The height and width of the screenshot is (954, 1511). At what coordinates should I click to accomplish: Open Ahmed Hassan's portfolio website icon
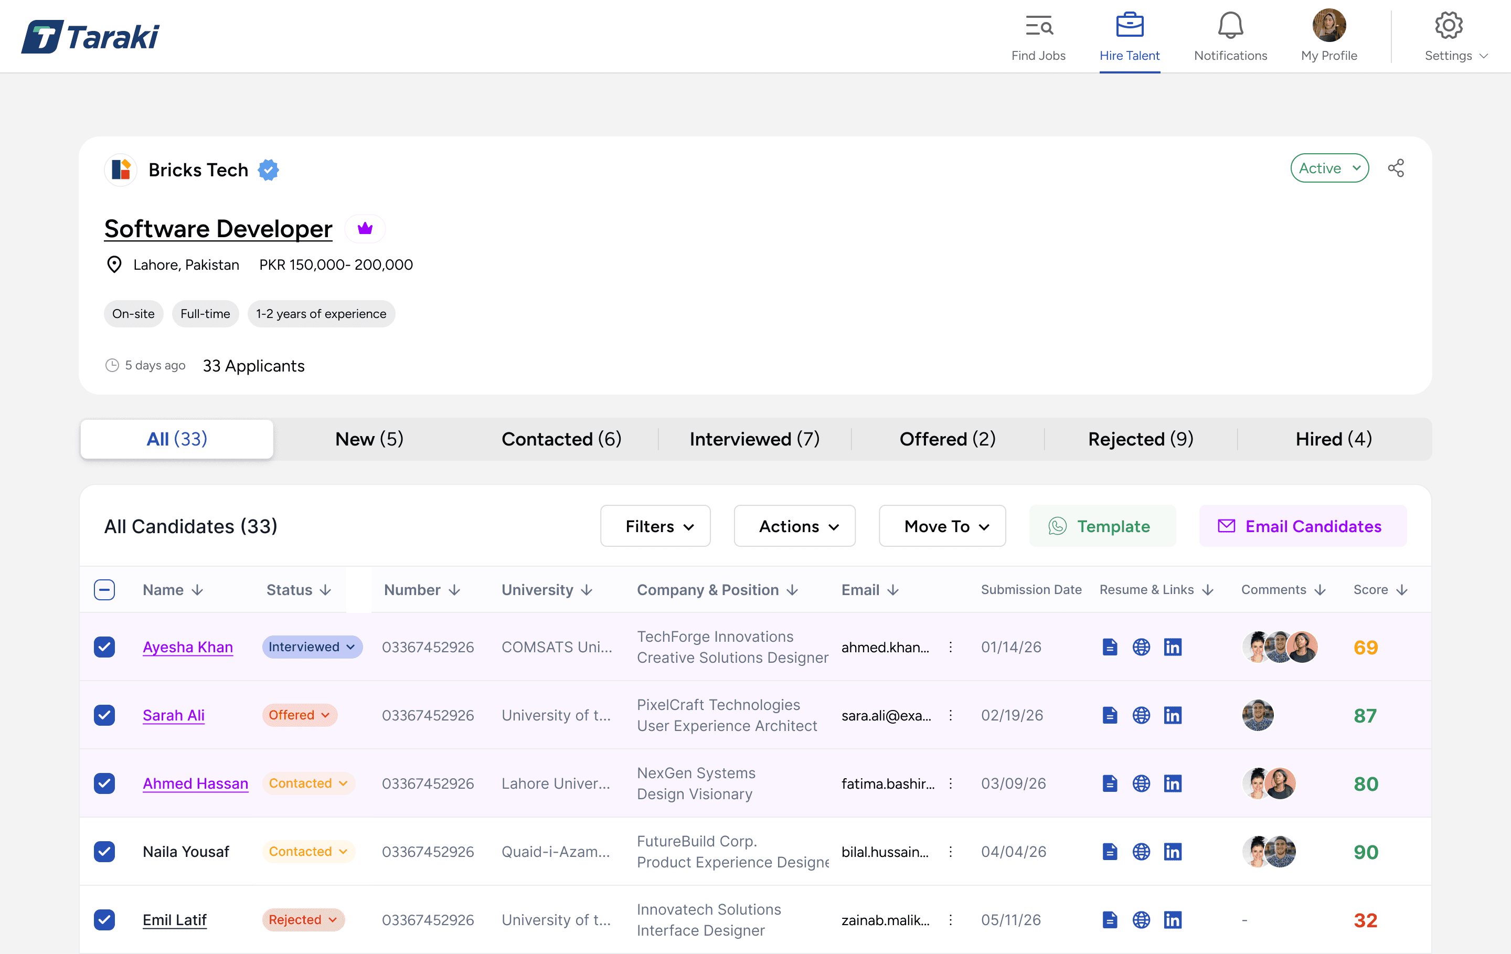coord(1142,782)
